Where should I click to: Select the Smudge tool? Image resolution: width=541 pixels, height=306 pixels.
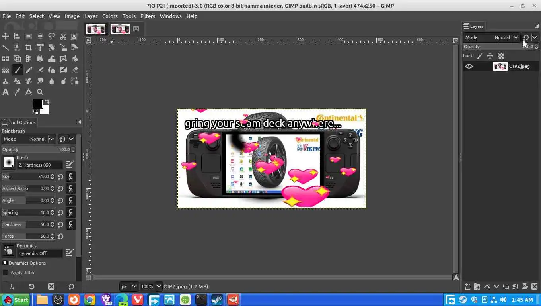40,81
